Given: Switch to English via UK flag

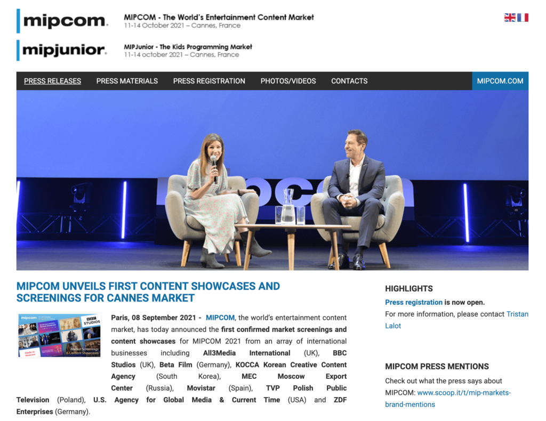Looking at the screenshot, I should (510, 18).
